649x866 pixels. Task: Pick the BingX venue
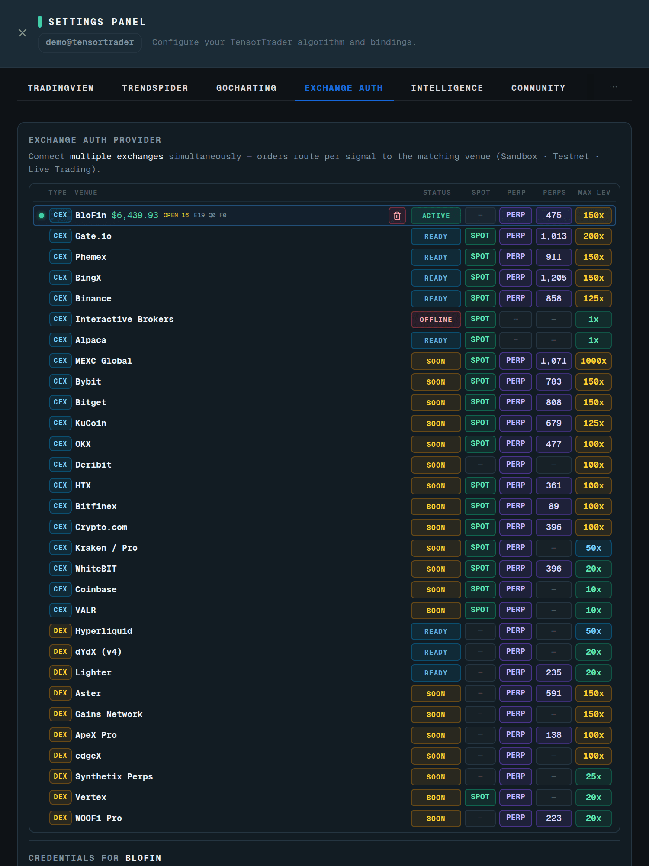coord(324,278)
